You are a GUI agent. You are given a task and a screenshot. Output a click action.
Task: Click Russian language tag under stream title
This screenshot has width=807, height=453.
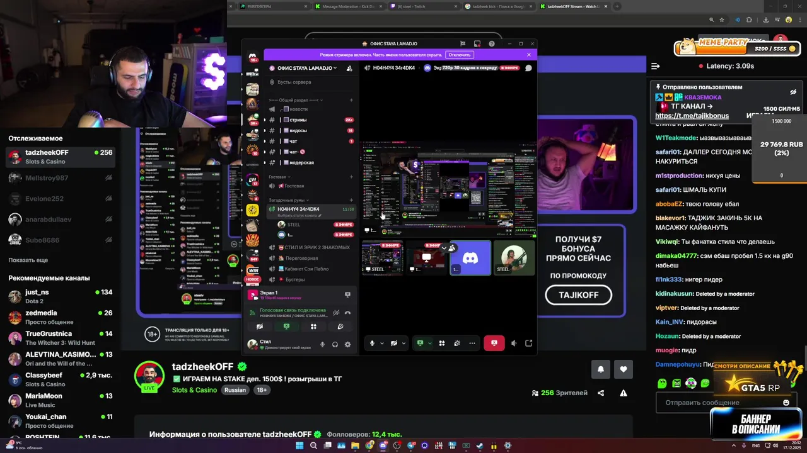pyautogui.click(x=235, y=390)
